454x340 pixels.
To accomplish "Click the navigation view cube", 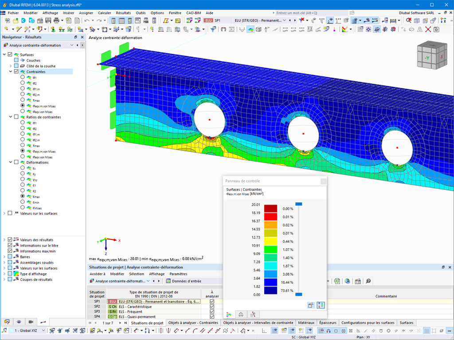I will click(433, 55).
